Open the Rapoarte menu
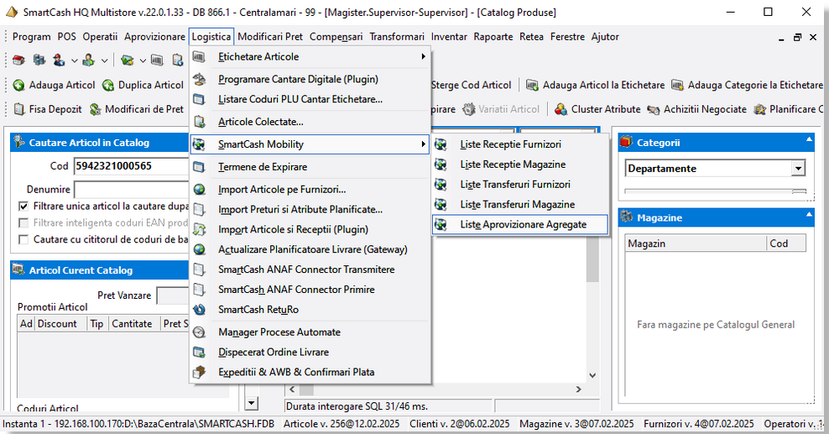This screenshot has height=434, width=829. [x=493, y=36]
